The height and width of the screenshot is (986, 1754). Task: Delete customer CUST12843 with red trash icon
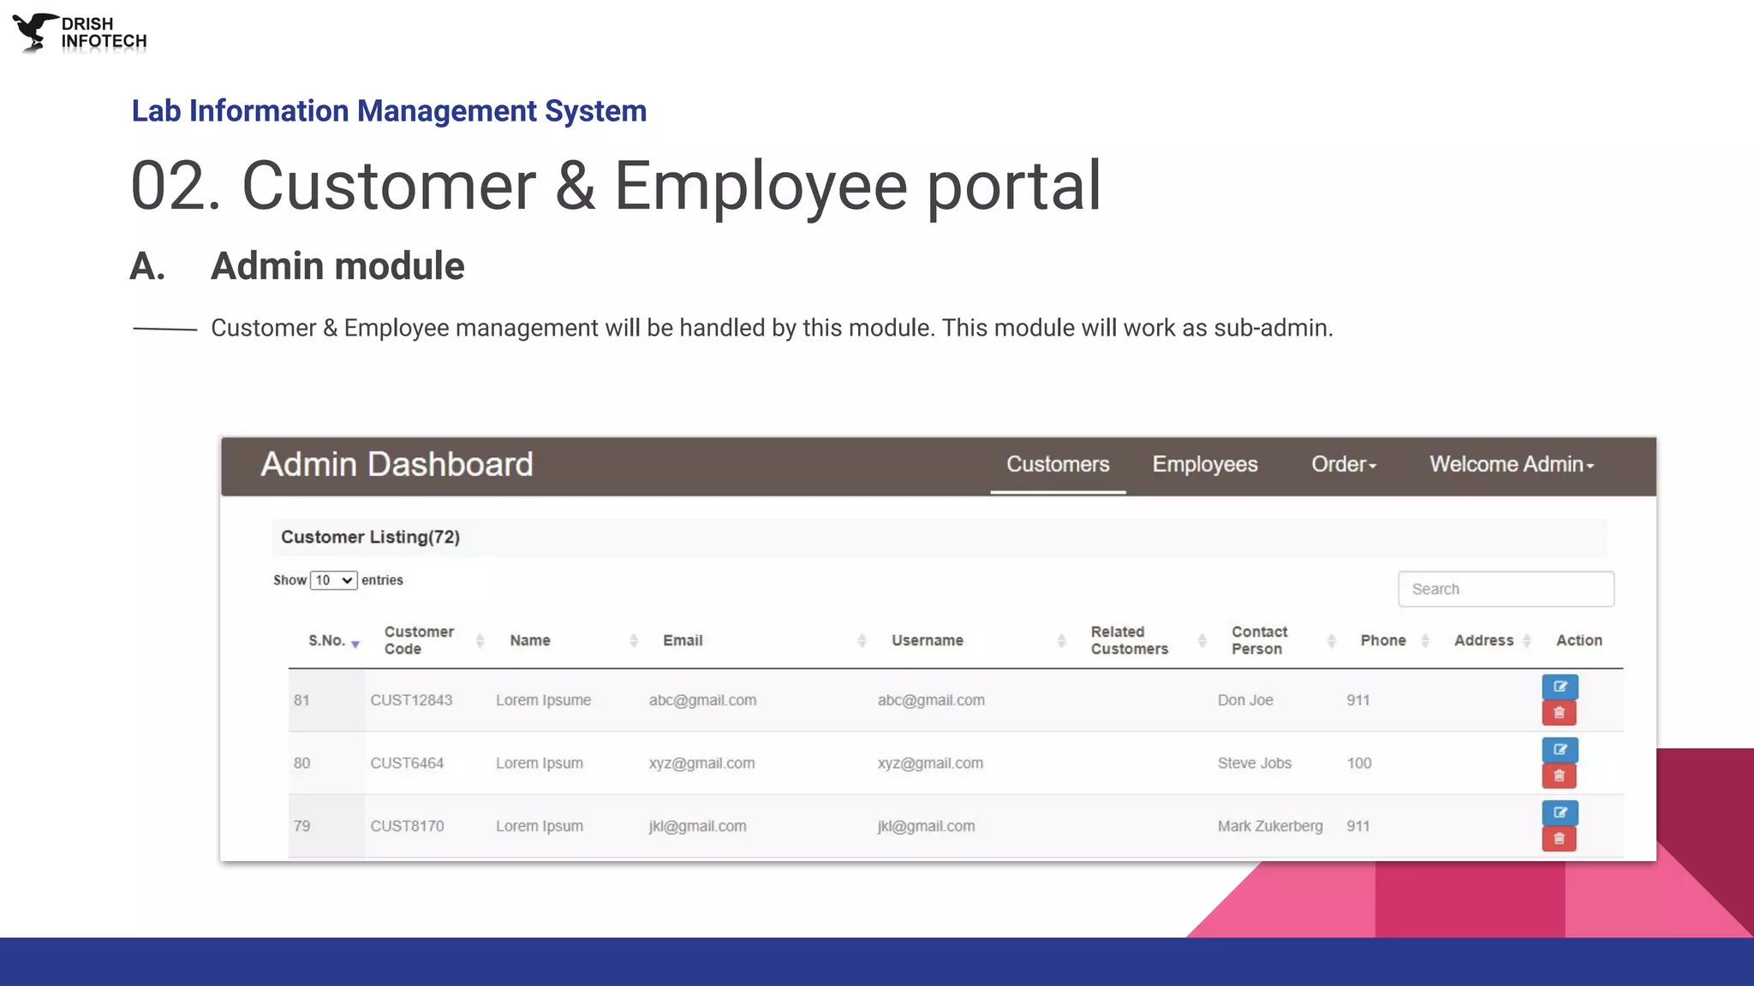[1560, 713]
